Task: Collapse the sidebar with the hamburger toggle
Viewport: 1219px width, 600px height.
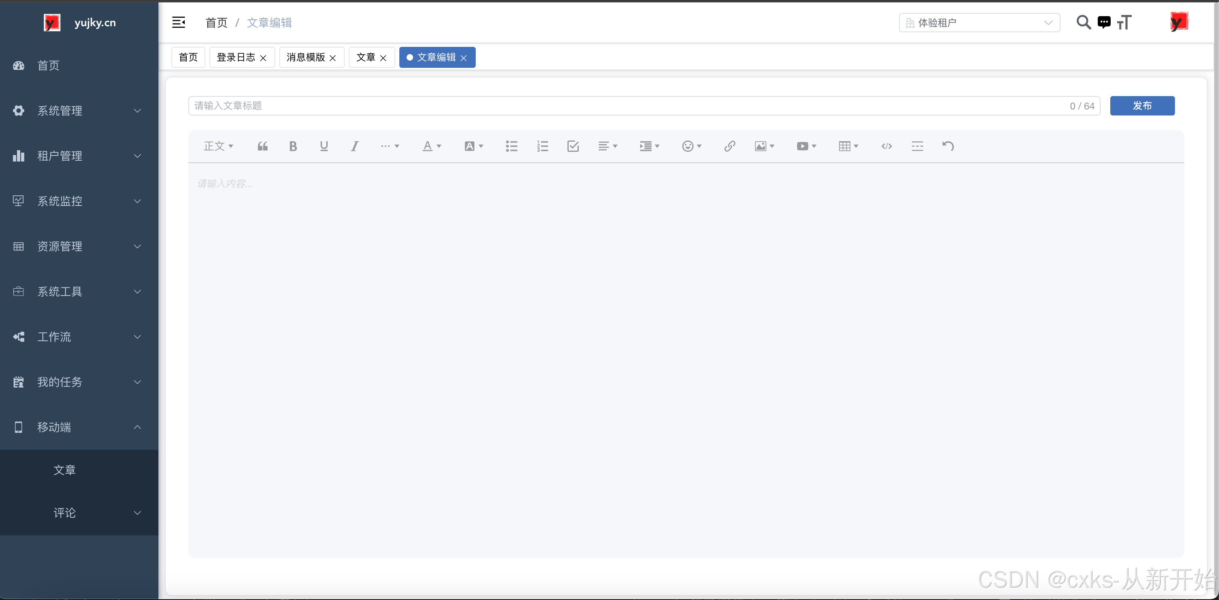Action: (x=179, y=22)
